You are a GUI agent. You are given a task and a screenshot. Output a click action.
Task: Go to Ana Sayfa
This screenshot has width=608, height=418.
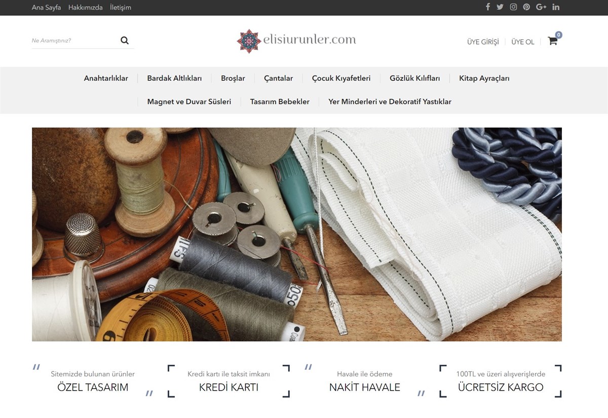(x=46, y=8)
